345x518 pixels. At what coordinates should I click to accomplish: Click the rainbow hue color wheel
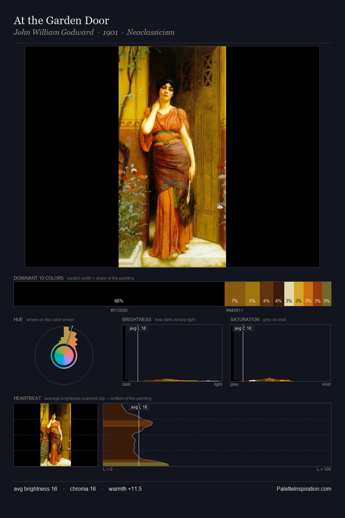click(x=64, y=356)
